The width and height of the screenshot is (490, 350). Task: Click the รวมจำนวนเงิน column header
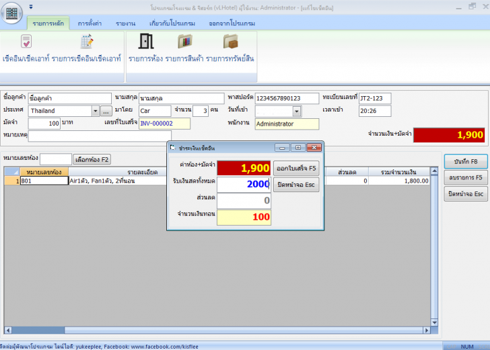tap(399, 172)
